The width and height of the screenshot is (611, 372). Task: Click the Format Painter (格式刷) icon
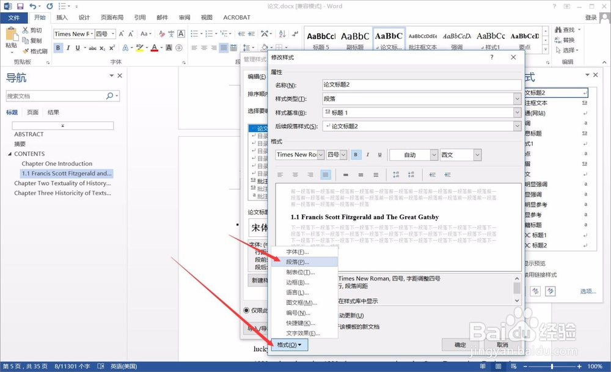[25, 51]
